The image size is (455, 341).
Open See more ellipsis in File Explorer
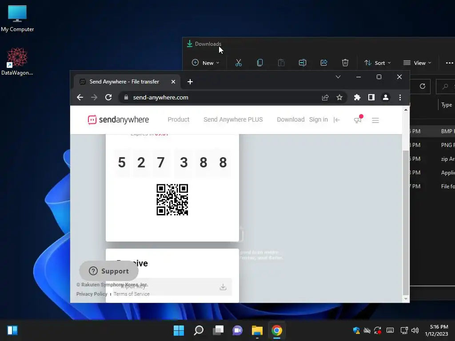point(449,63)
